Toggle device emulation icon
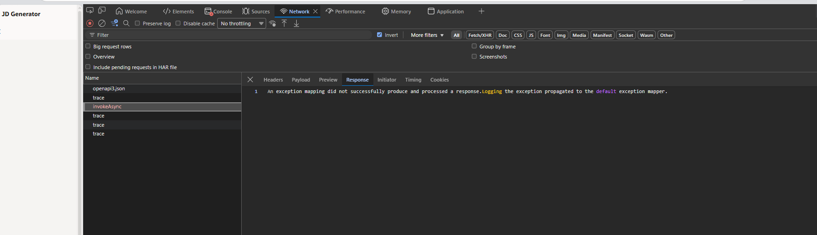Viewport: 817px width, 235px height. tap(102, 11)
